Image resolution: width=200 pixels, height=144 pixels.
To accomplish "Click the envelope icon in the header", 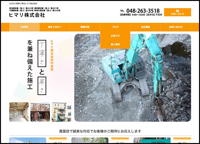I will 177,10.
